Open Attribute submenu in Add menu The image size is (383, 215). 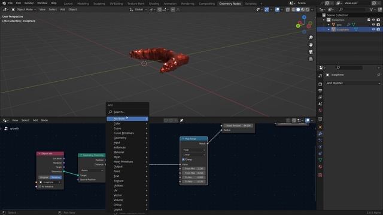click(127, 119)
